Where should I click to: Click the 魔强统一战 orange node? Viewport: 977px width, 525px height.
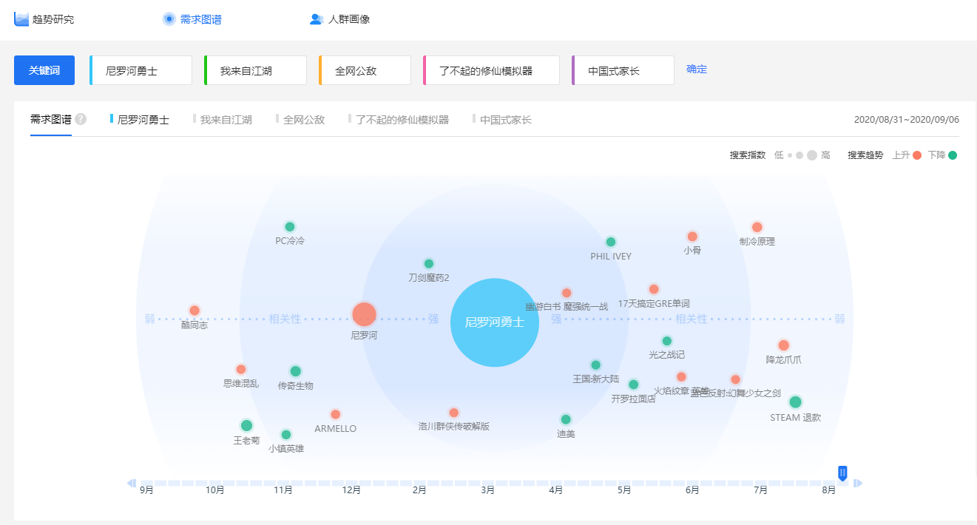(x=567, y=293)
